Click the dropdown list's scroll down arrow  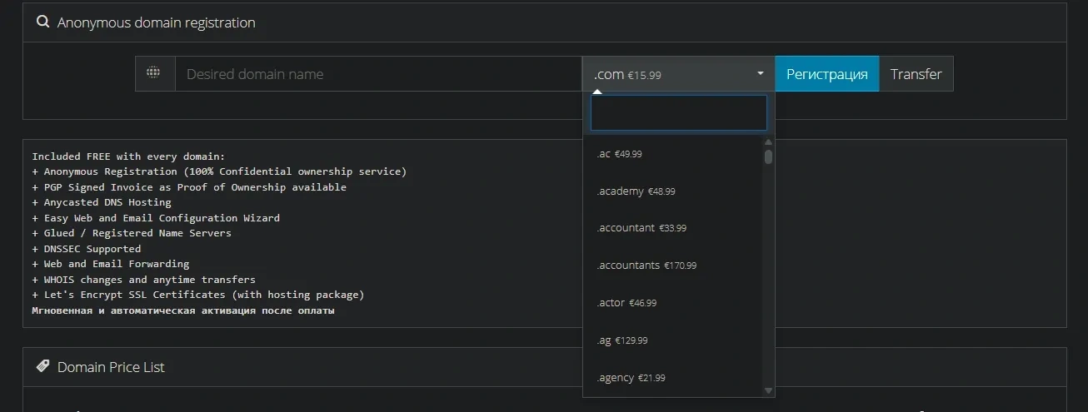coord(768,390)
